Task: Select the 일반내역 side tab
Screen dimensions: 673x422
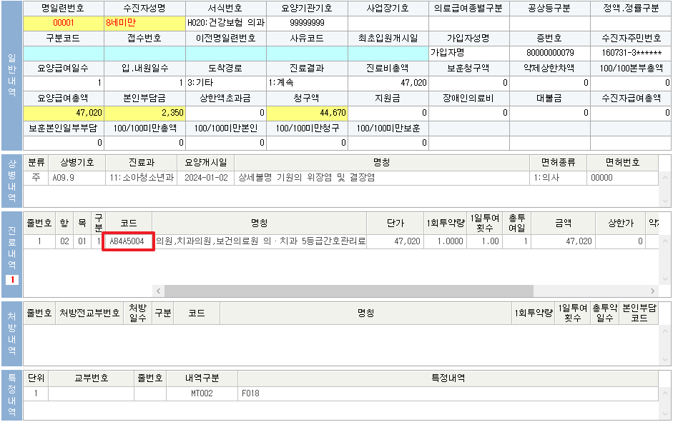Action: click(11, 75)
